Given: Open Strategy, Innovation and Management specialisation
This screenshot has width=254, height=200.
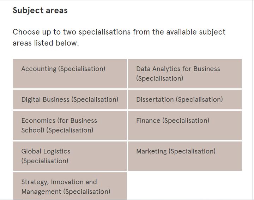Looking at the screenshot, I should click(70, 186).
